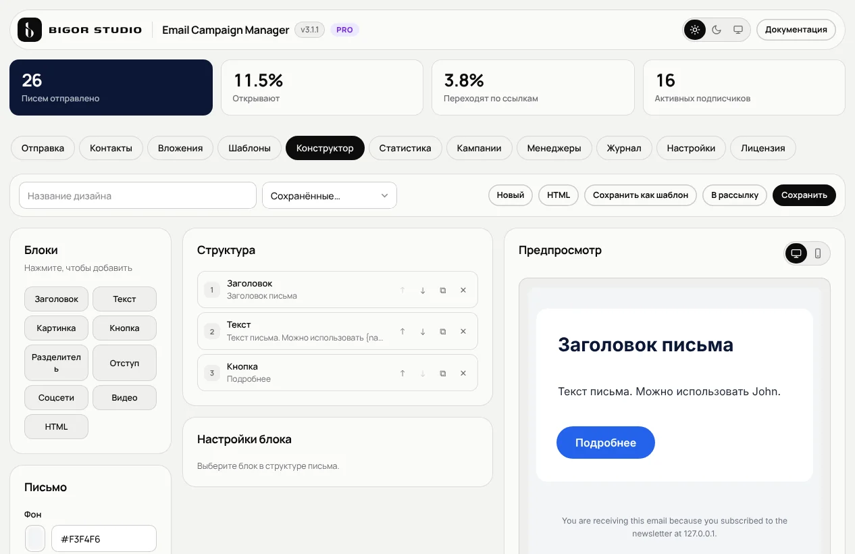Click Заголовок письма heading in preview
Viewport: 855px width, 554px height.
coord(646,345)
